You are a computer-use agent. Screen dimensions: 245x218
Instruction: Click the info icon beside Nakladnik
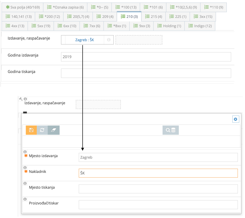[x=25, y=168]
